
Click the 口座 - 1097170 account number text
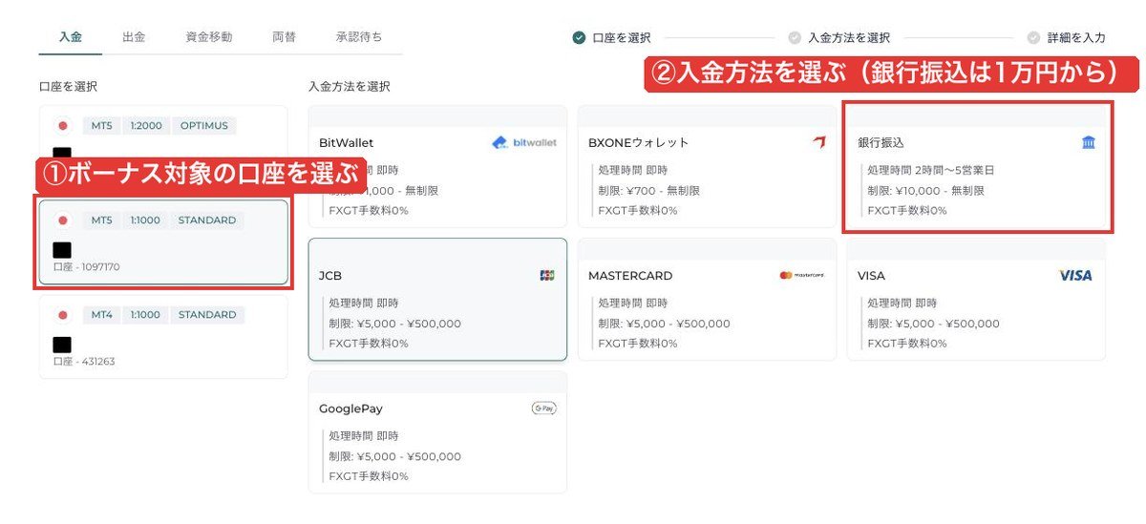(x=87, y=267)
